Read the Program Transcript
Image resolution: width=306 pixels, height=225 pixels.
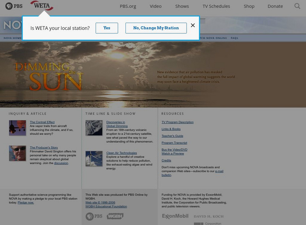[175, 142]
